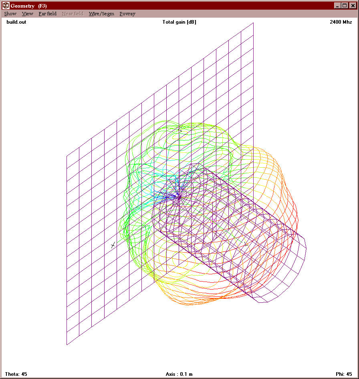
Task: Open the Far field menu
Action: (x=48, y=14)
